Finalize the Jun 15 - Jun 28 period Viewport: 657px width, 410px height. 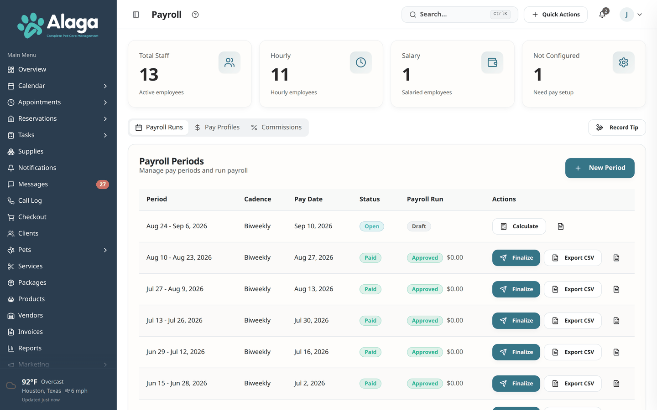[x=516, y=384]
